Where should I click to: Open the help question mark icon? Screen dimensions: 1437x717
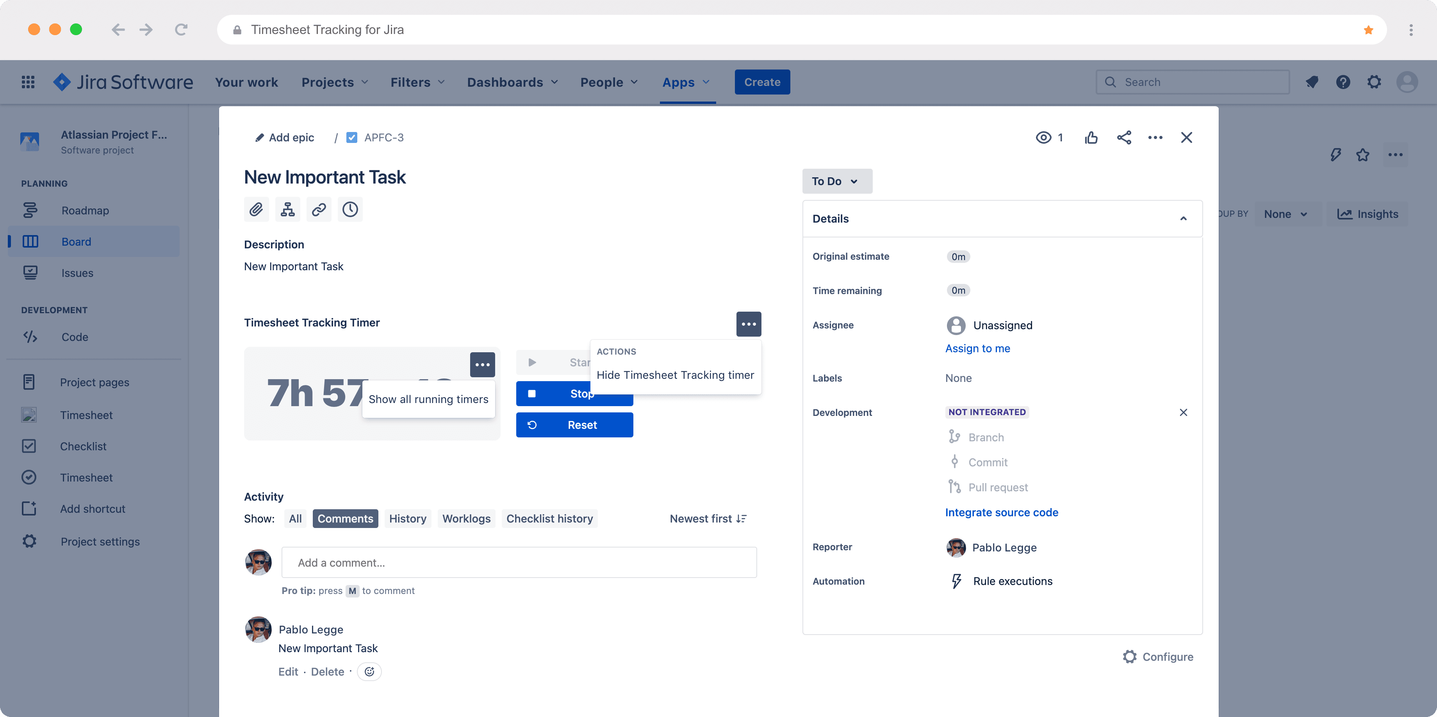coord(1343,82)
